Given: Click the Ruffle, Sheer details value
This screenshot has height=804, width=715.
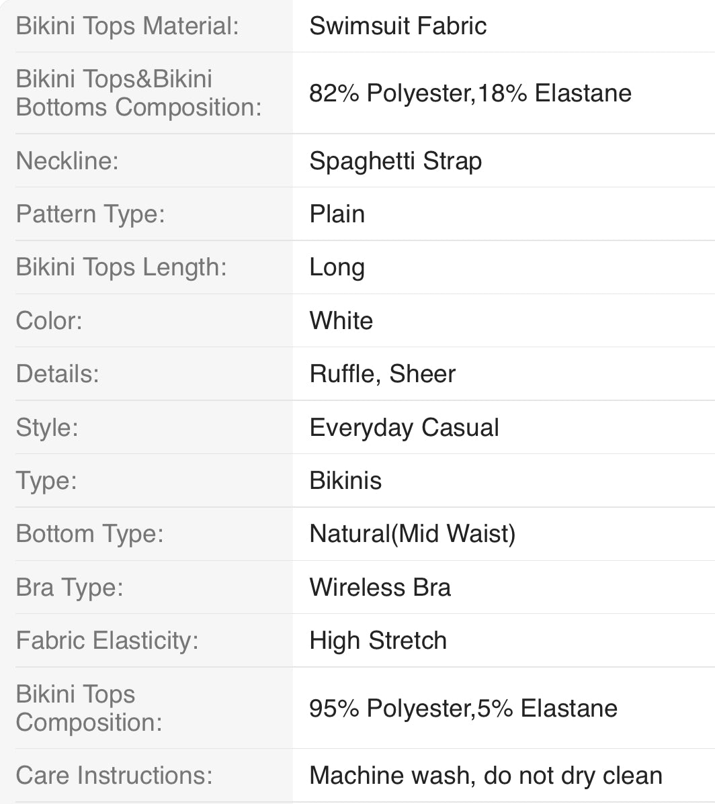Looking at the screenshot, I should click(x=382, y=374).
